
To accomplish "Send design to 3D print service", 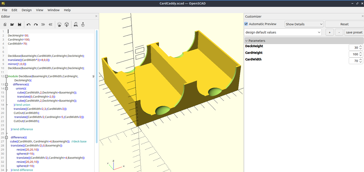I will (x=83, y=25).
